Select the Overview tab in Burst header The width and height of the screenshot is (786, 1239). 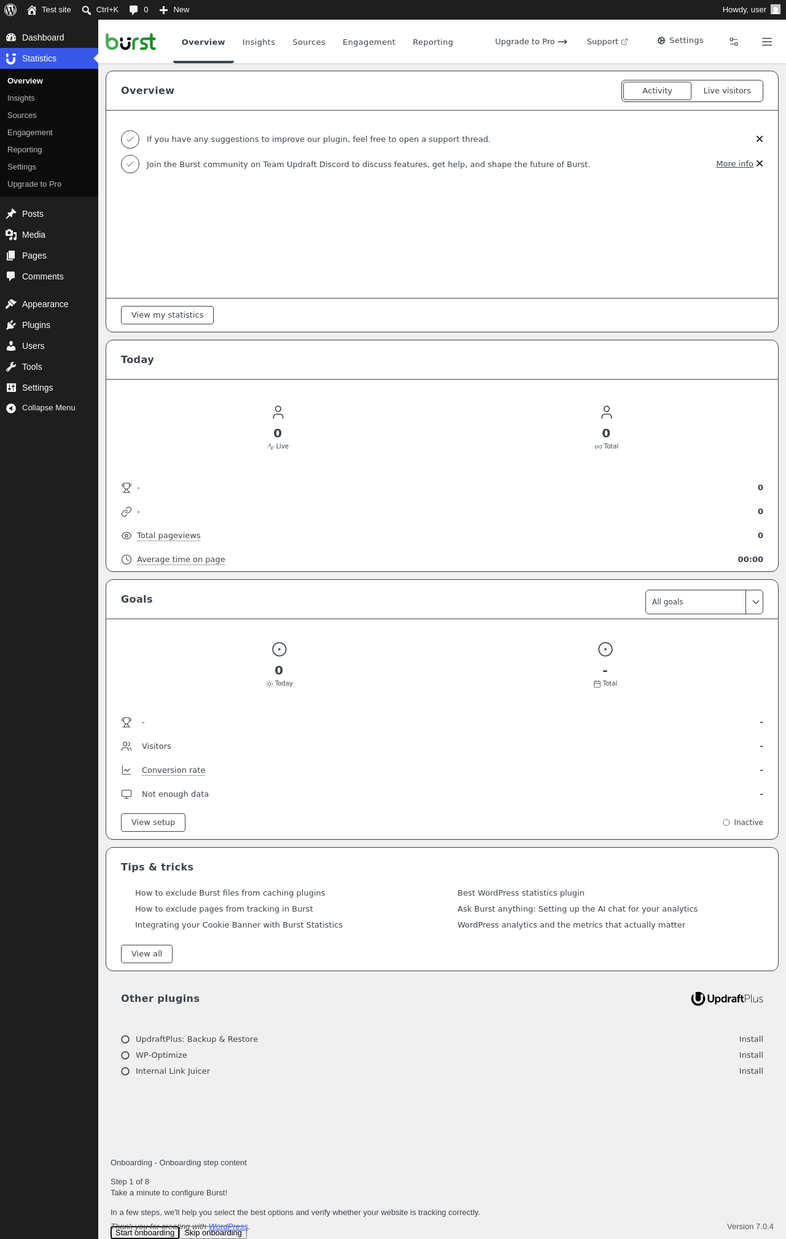203,42
